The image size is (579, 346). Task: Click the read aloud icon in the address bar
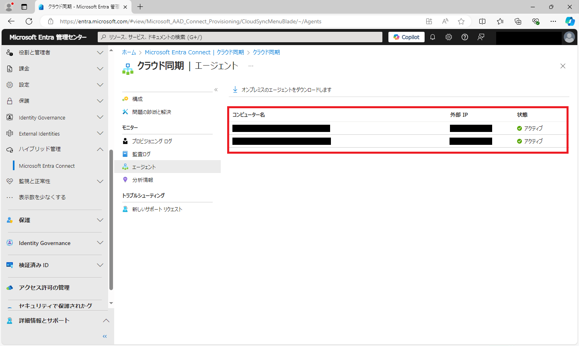[445, 21]
